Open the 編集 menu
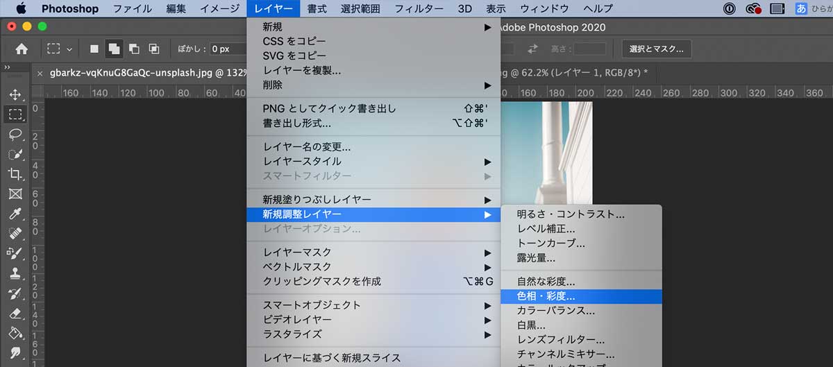The image size is (833, 367). click(176, 9)
